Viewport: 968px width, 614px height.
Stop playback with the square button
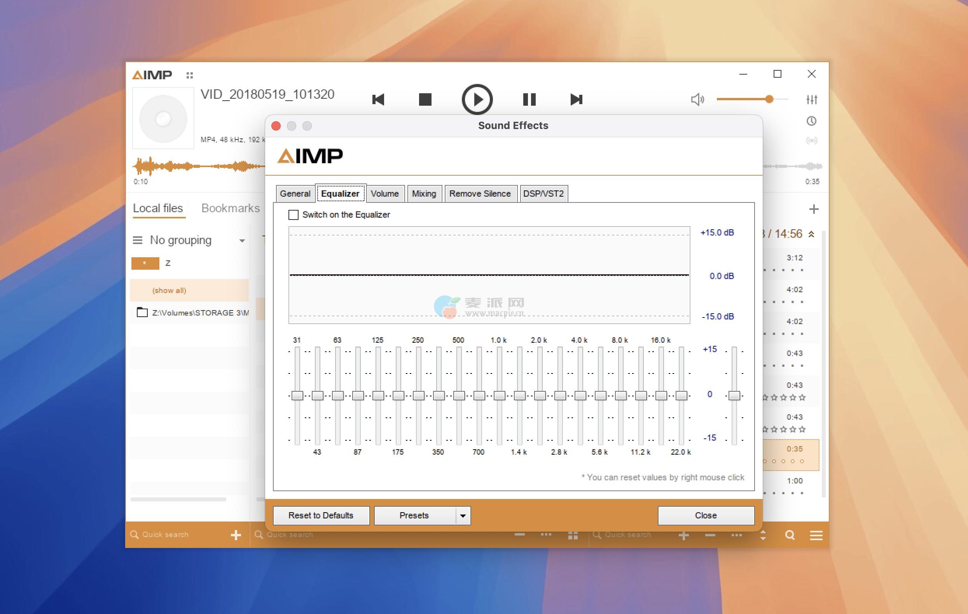click(425, 99)
